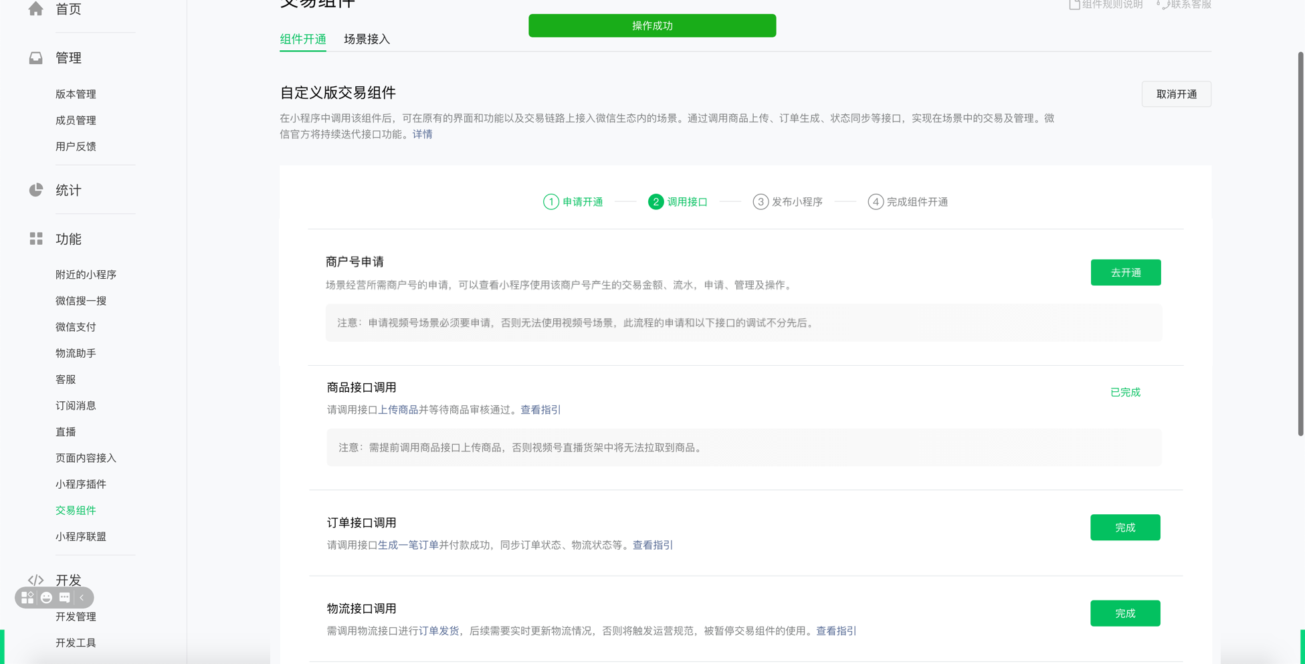1305x664 pixels.
Task: Select the 管理 section icon in sidebar
Action: [36, 58]
